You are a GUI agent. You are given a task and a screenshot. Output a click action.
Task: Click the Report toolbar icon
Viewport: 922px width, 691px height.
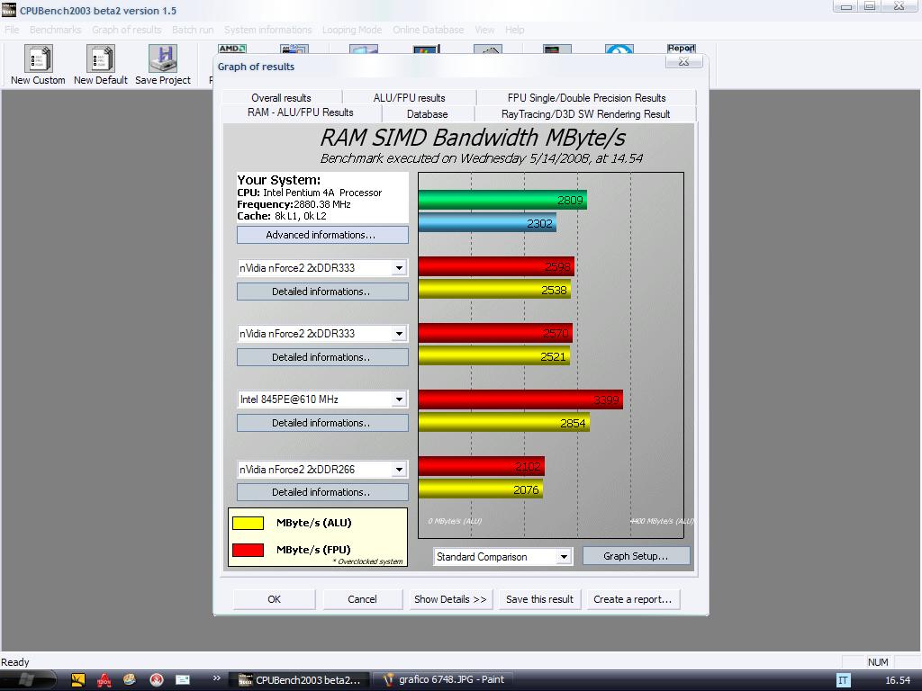(681, 49)
